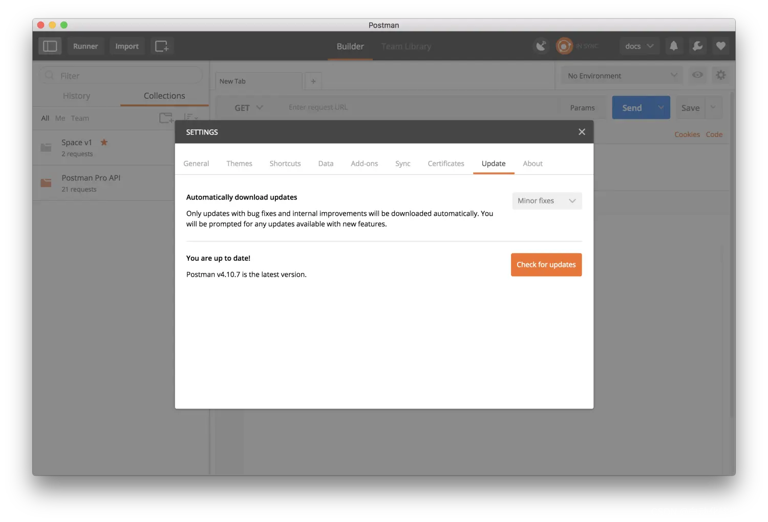Go to the About settings tab
Image resolution: width=768 pixels, height=522 pixels.
click(532, 164)
